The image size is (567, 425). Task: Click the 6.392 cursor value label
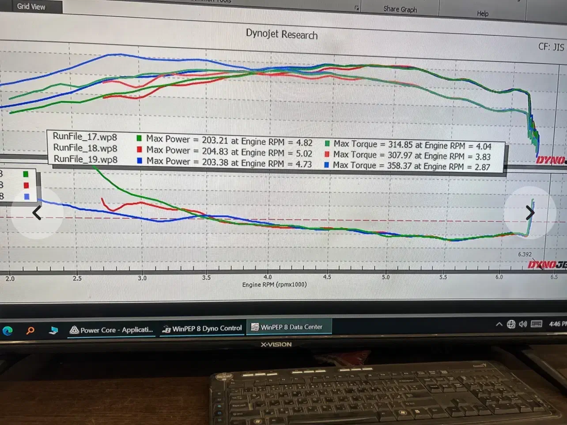click(x=525, y=254)
